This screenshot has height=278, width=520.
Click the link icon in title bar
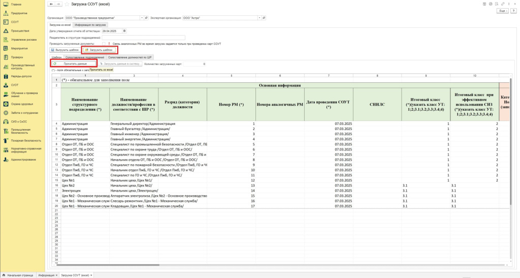pos(503,4)
